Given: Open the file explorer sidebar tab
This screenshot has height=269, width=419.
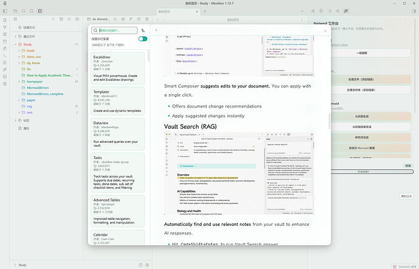Looking at the screenshot, I should 15,11.
